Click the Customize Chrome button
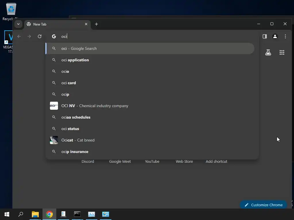This screenshot has height=220, width=294. tap(264, 205)
